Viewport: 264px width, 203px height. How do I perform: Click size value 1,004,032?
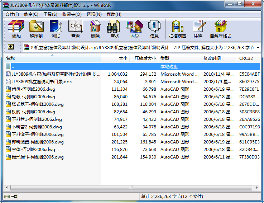pos(117,74)
